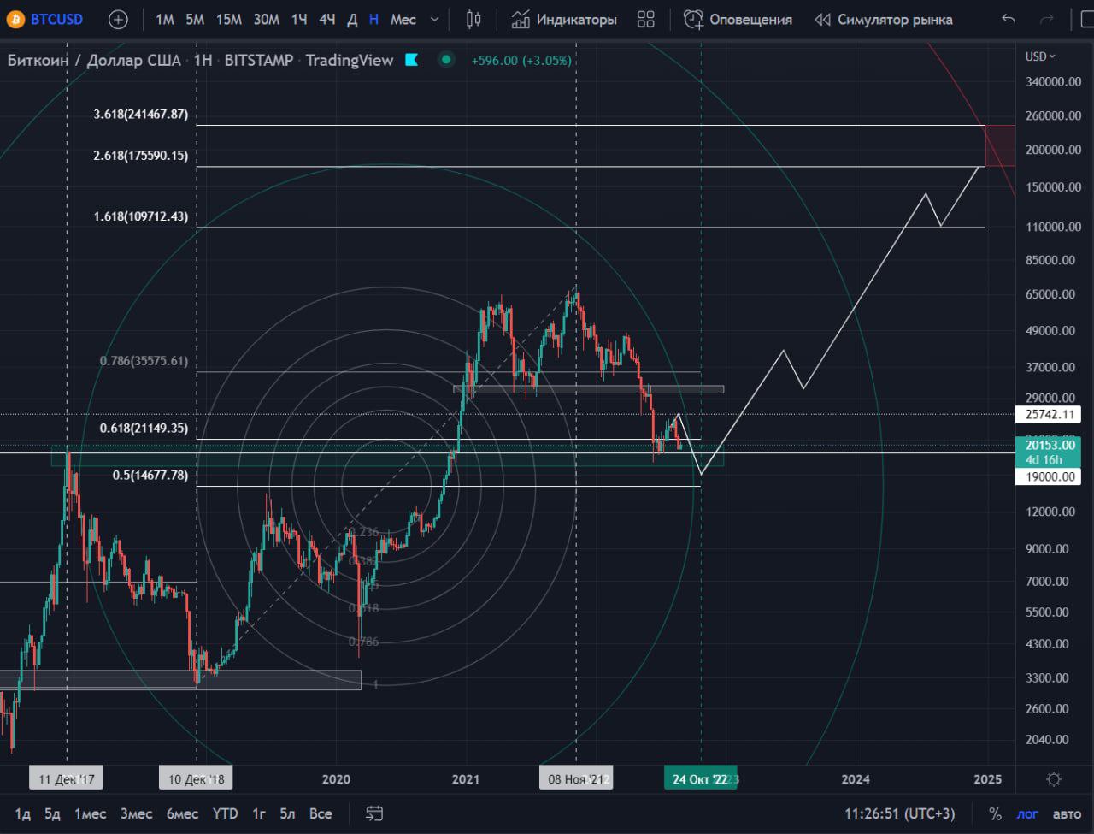
Task: Open the go-to-date calendar icon
Action: (x=374, y=813)
